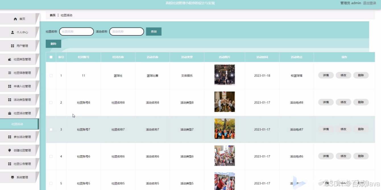This screenshot has height=190, width=381.
Task: Expand 社团类型管理 in the sidebar
Action: (x=19, y=59)
